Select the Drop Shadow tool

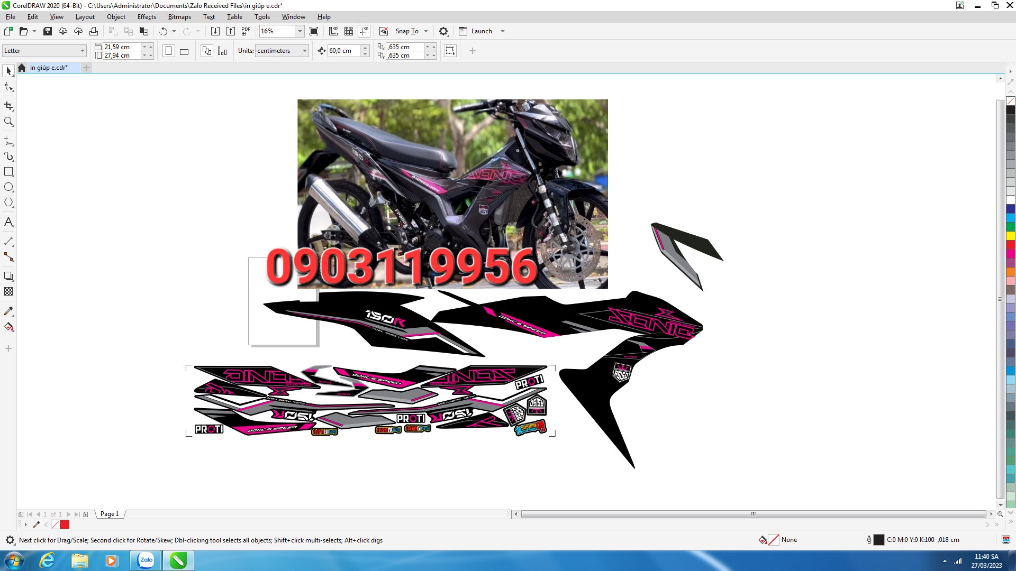coord(8,276)
